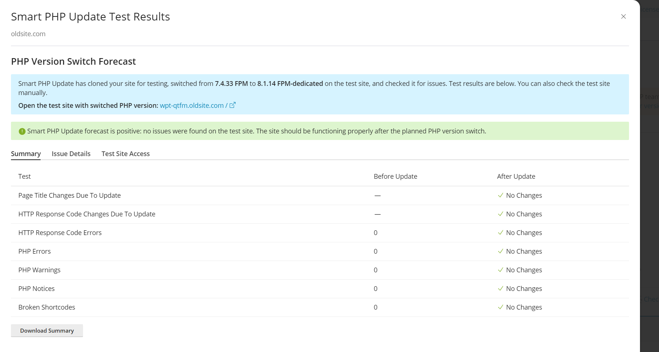Click the checkmark on HTTP Response Code Changes row

(500, 214)
